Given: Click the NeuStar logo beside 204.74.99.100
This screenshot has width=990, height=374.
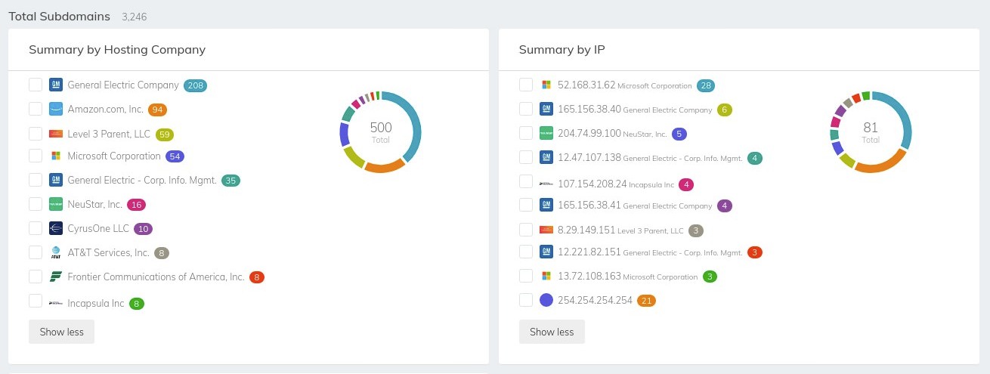Looking at the screenshot, I should pos(546,133).
